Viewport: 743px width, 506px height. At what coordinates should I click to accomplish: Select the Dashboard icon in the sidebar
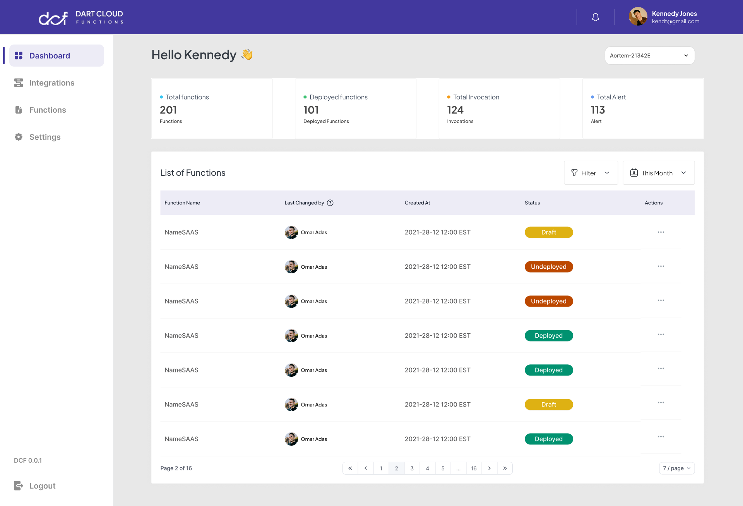point(19,55)
